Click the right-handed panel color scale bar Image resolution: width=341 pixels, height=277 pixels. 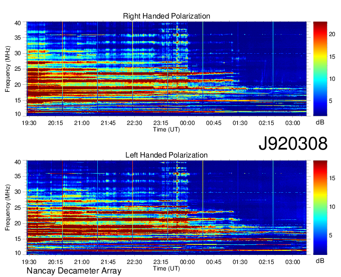[320, 69]
